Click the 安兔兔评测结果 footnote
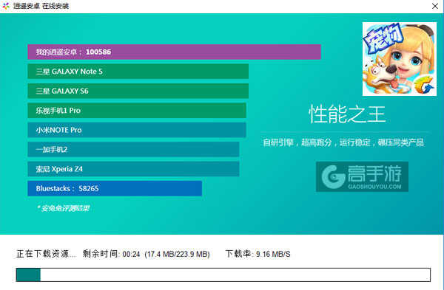The width and height of the screenshot is (444, 290). pos(63,208)
